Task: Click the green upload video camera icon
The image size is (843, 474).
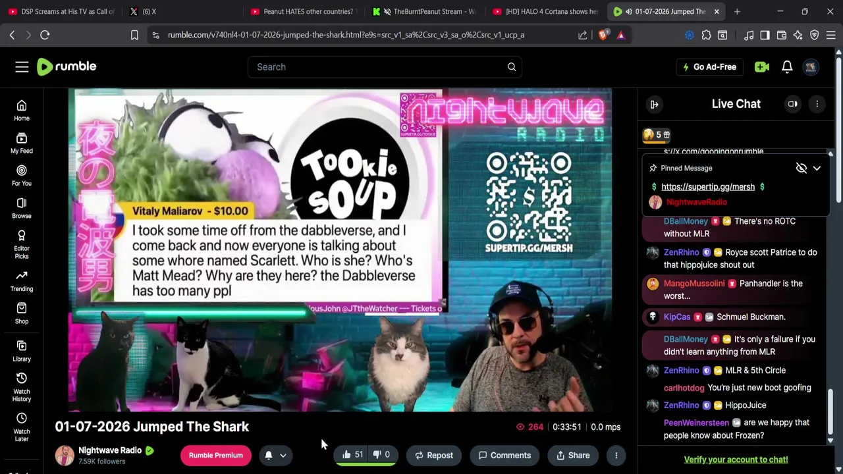Action: [x=762, y=66]
